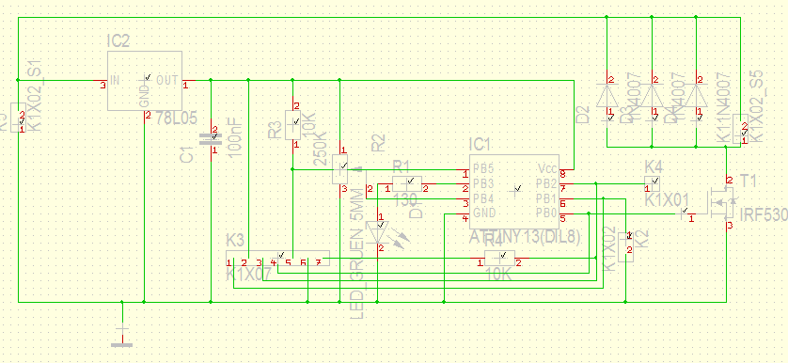Click pin 7 of K3 connector
Image resolution: width=788 pixels, height=363 pixels.
pyautogui.click(x=318, y=262)
